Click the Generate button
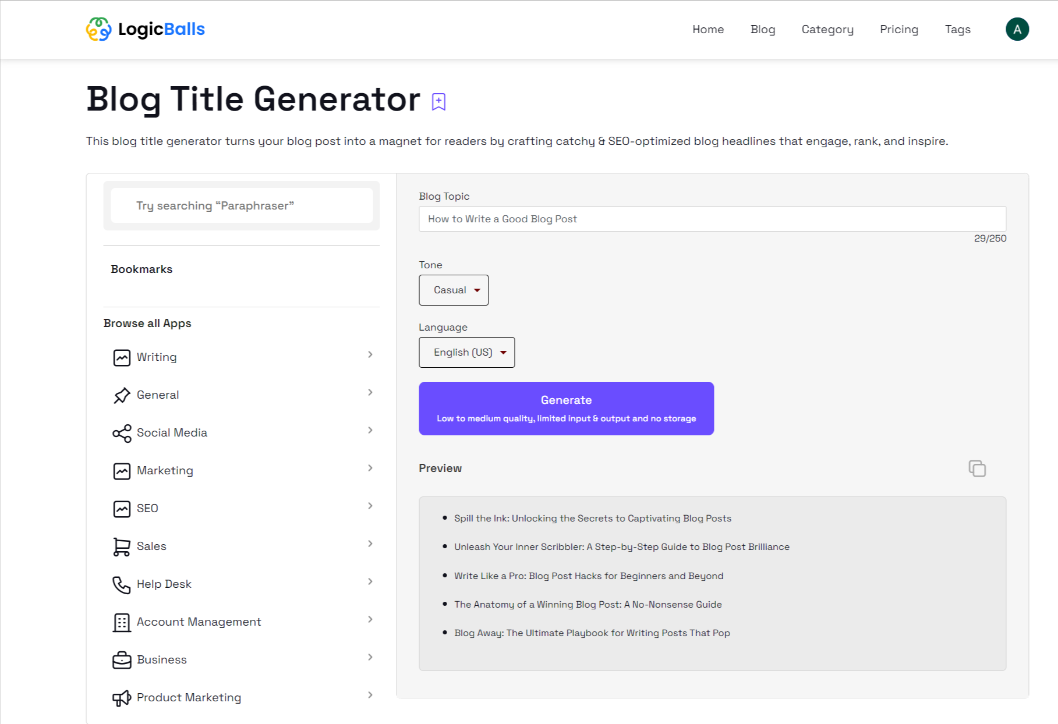 coord(566,408)
